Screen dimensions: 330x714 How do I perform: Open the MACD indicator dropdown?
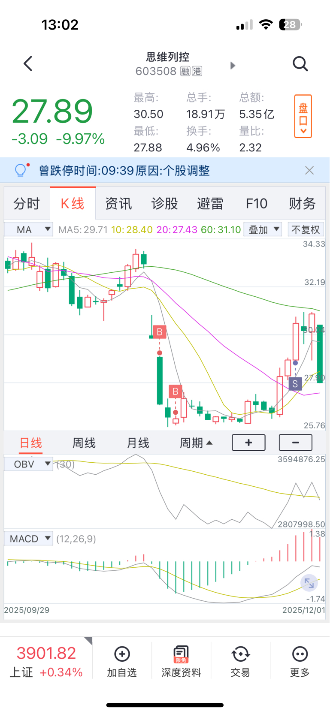(x=28, y=539)
